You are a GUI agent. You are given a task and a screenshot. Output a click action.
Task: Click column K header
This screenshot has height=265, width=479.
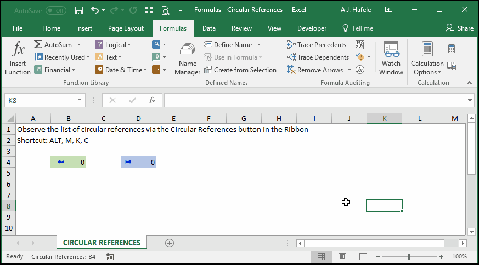(384, 118)
